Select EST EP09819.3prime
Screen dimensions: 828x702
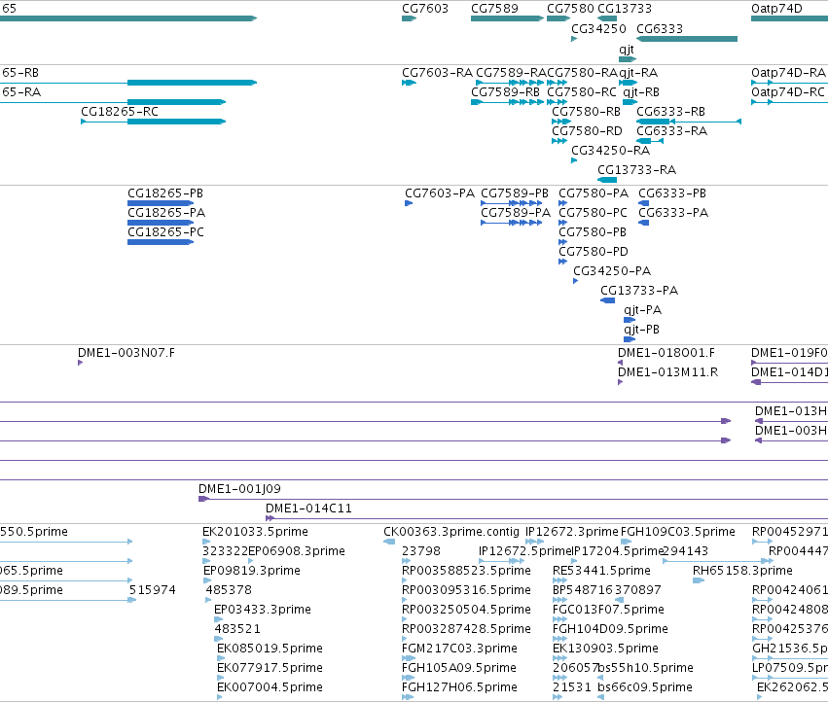(251, 571)
